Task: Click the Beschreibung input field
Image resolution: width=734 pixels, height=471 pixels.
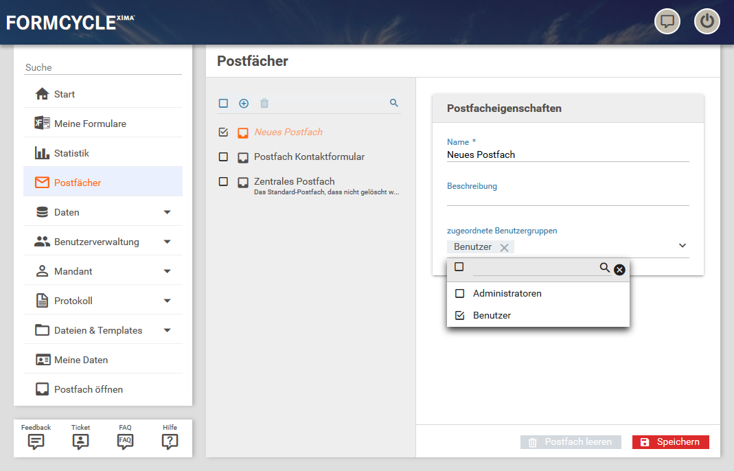Action: 567,198
